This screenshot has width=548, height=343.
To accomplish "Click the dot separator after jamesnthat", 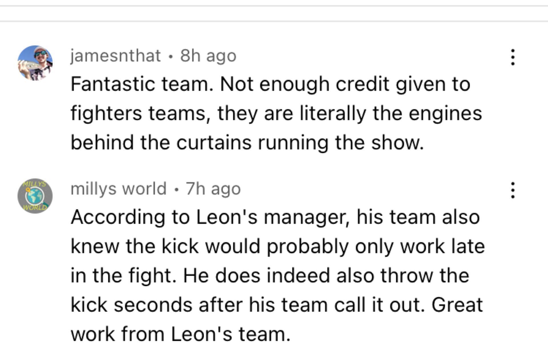I will coord(170,56).
